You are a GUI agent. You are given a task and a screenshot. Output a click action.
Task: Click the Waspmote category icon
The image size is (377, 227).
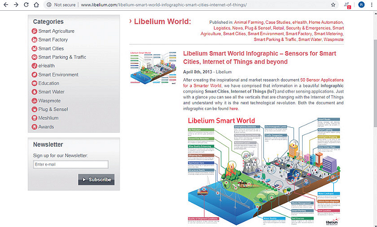[34, 101]
